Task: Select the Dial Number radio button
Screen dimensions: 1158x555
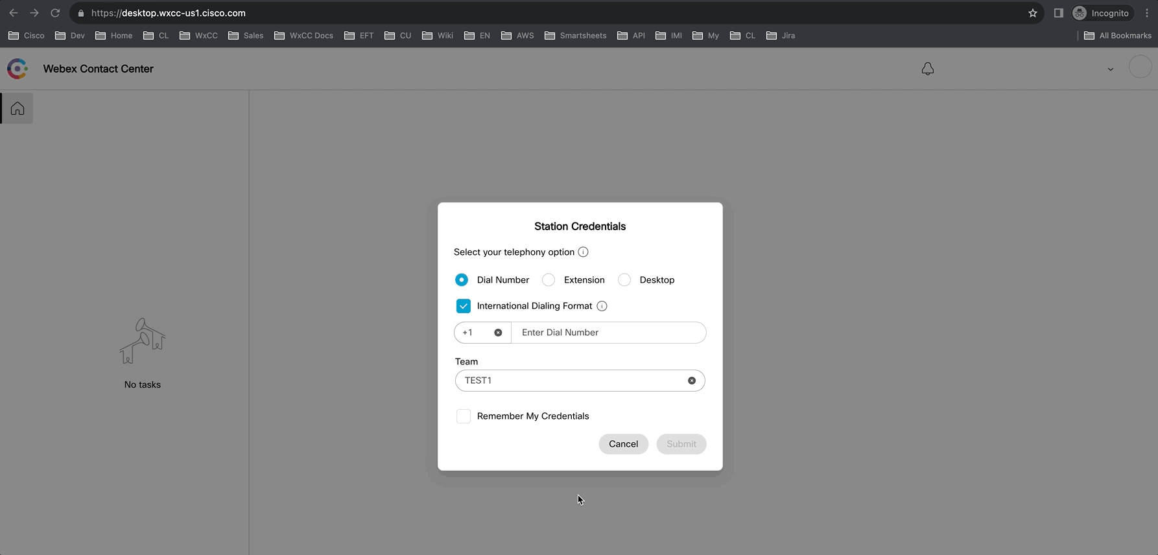Action: [462, 280]
